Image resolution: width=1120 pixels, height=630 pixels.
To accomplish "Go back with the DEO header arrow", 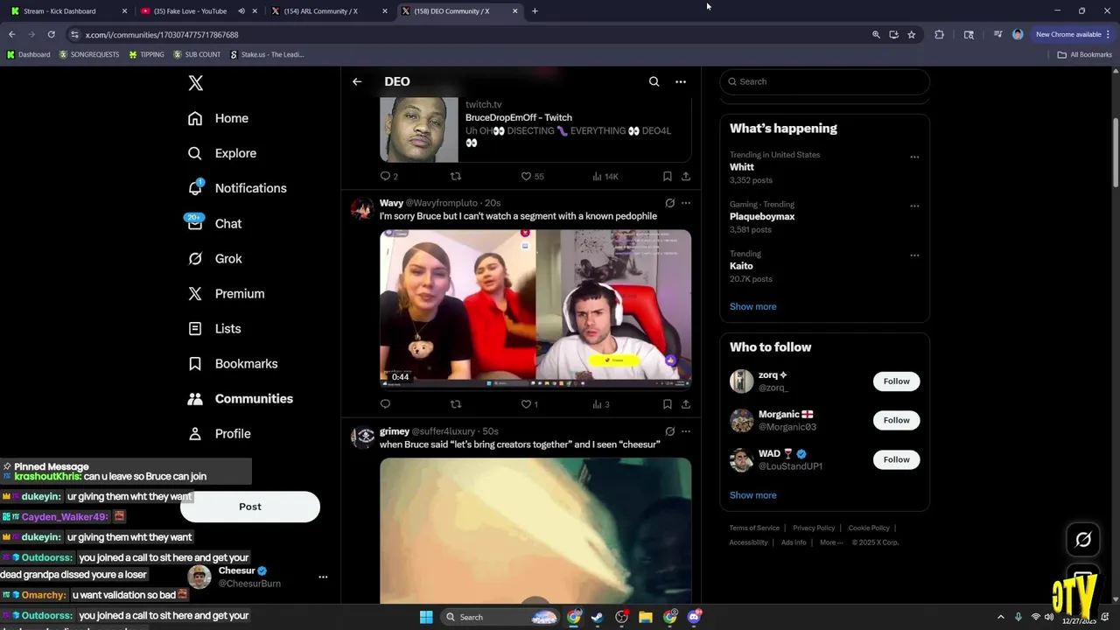I will click(x=357, y=81).
